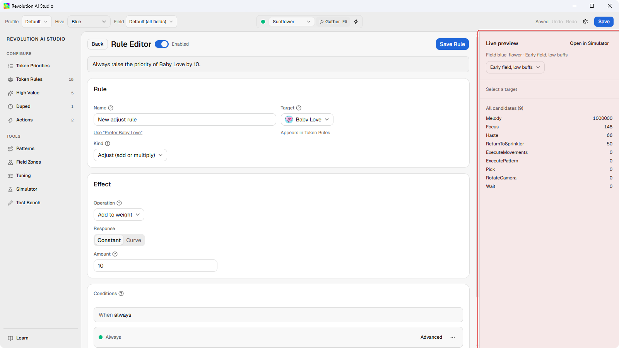This screenshot has width=619, height=348.
Task: Open Early field, low buffs scenario dropdown
Action: pos(515,67)
